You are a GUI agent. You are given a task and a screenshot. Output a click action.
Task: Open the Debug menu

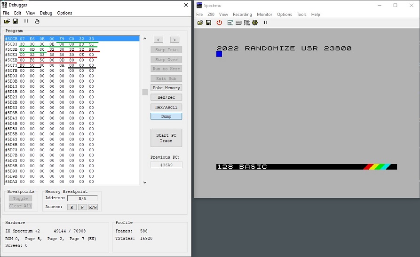pos(46,13)
